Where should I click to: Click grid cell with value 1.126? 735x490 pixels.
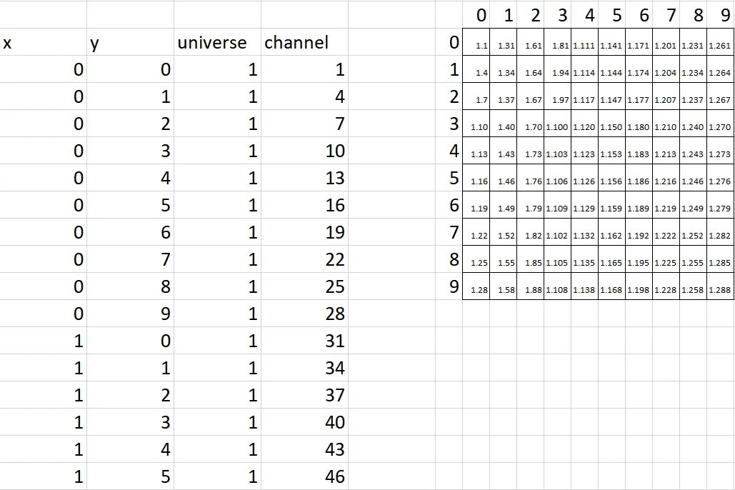[584, 181]
